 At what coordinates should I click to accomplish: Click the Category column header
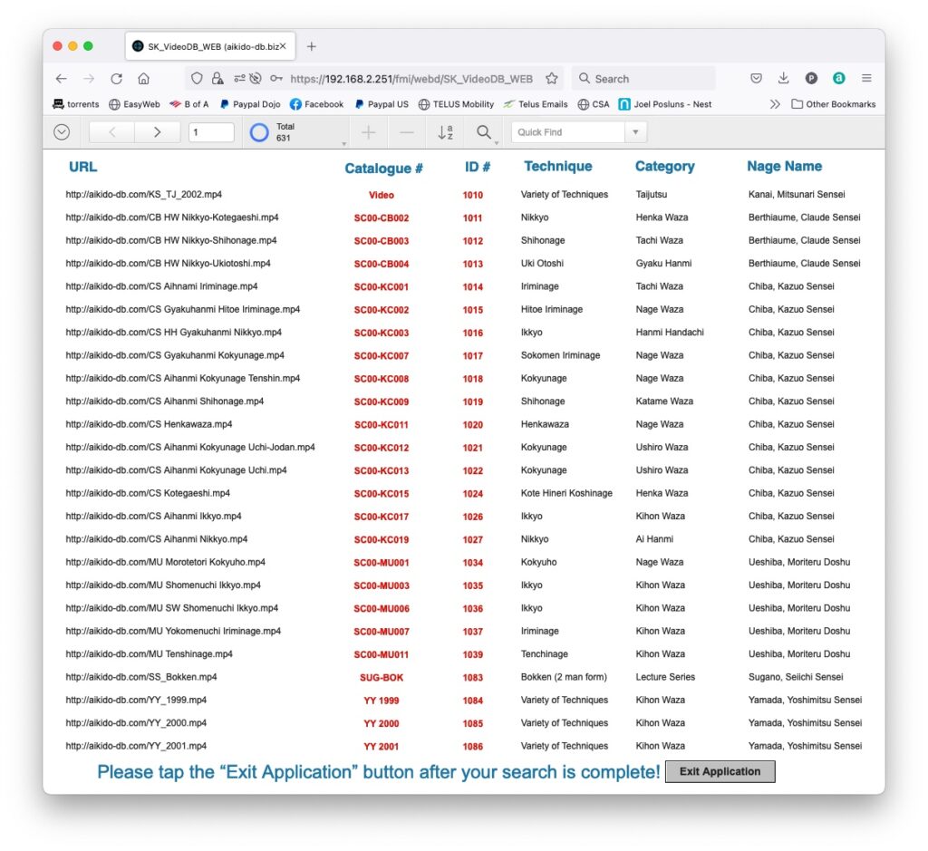(664, 166)
